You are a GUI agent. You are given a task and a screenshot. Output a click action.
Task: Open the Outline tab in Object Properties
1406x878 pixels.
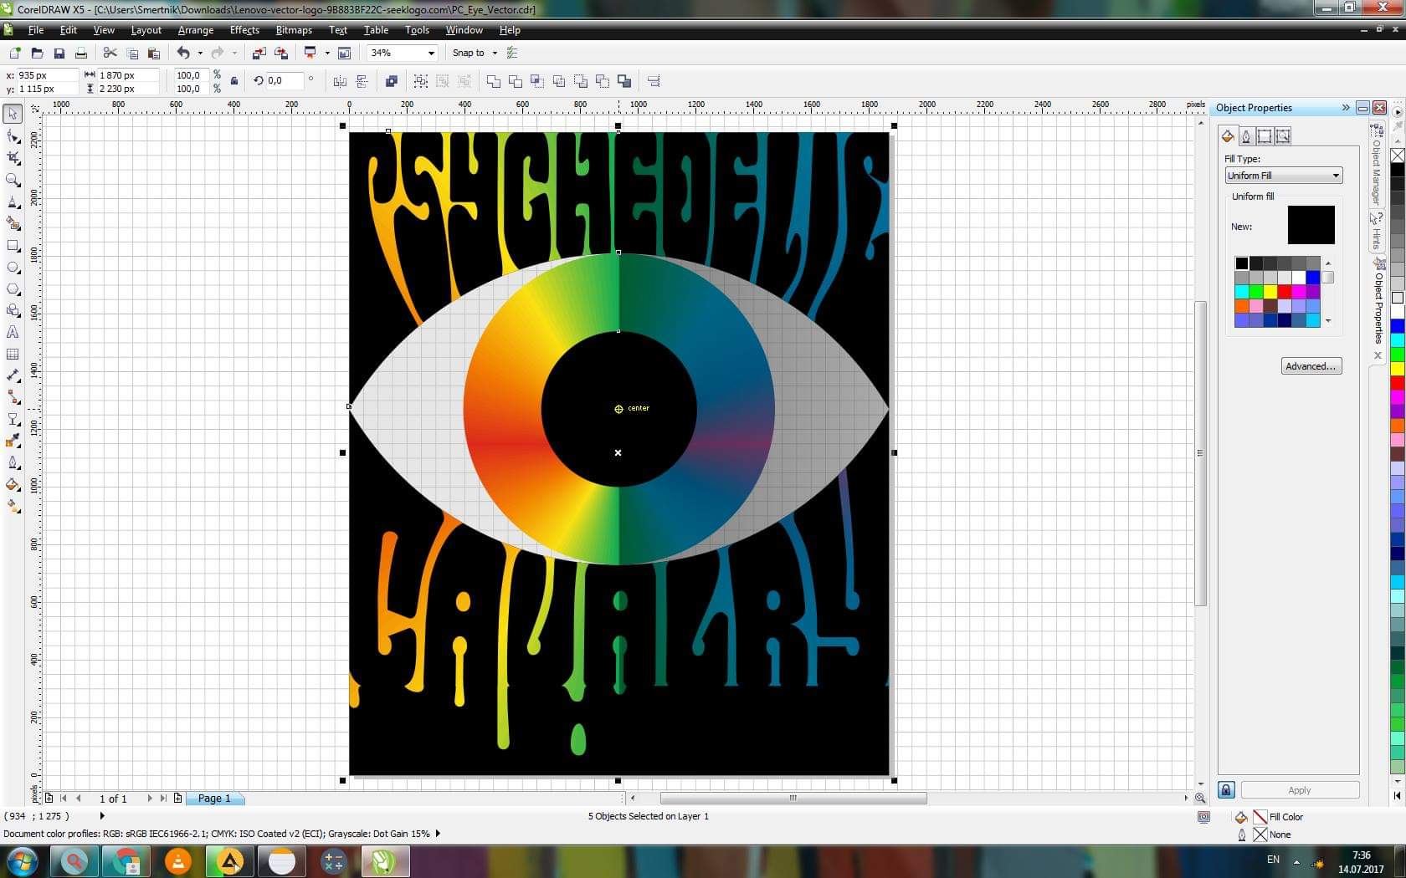tap(1246, 135)
